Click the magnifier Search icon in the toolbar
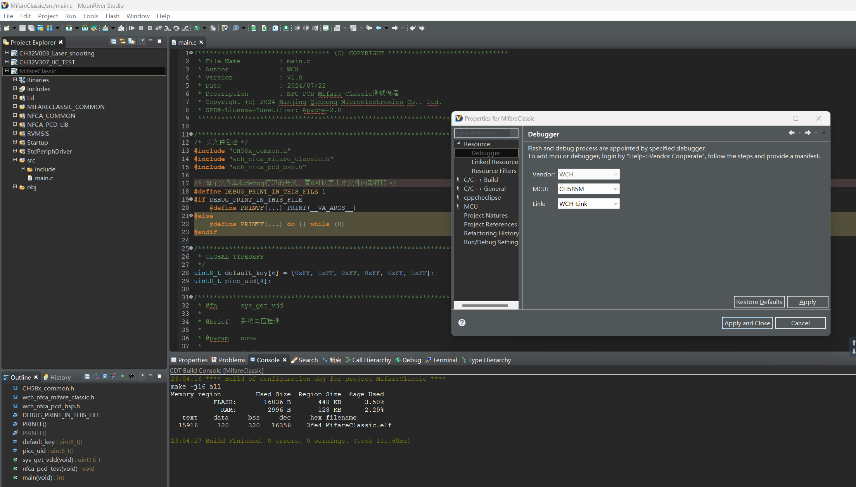Viewport: 856px width, 487px height. (236, 28)
